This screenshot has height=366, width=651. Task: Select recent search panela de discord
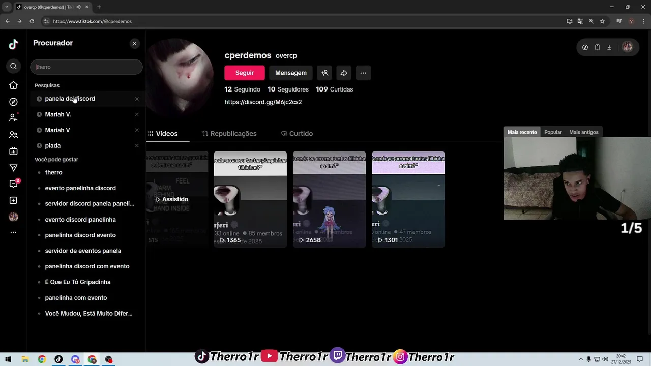(x=70, y=99)
